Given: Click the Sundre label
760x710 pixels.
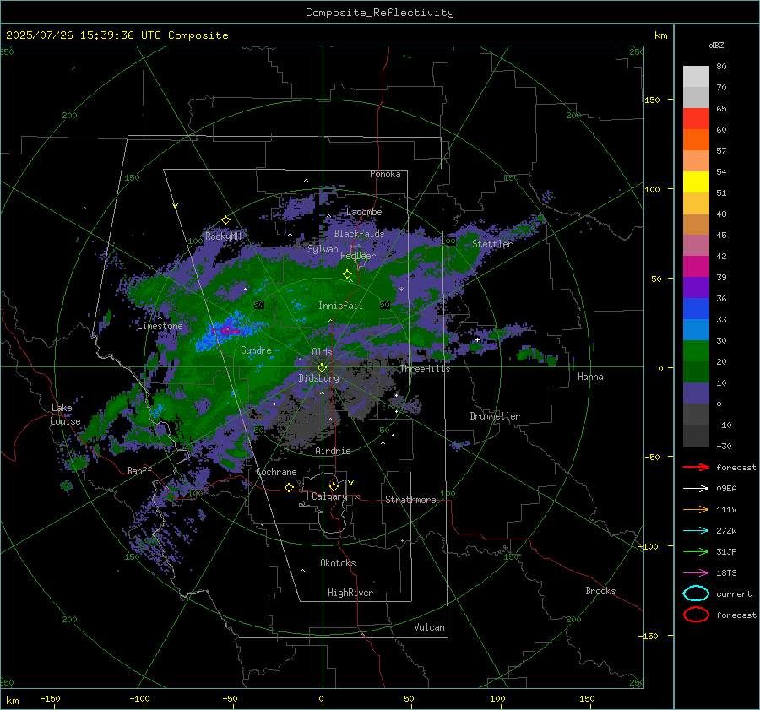Looking at the screenshot, I should (256, 350).
